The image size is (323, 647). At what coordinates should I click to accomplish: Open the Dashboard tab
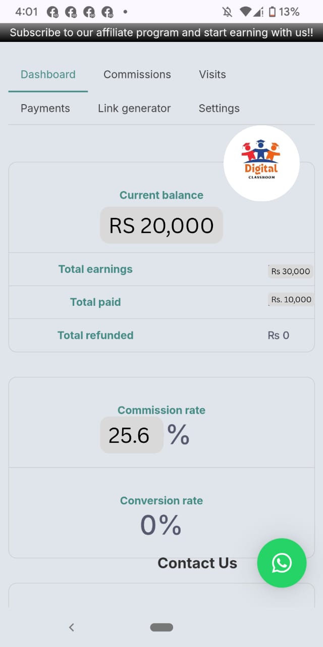[x=48, y=74]
